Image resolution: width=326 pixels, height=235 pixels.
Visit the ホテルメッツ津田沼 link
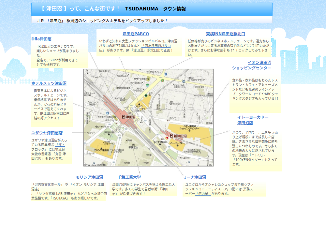click(49, 83)
